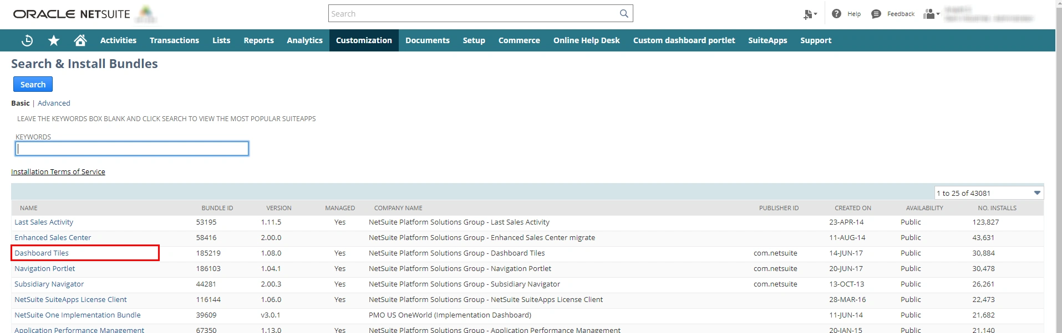Select PMO US OneWorld company name cell
Viewport: 1062px width, 333px height.
pyautogui.click(x=450, y=315)
